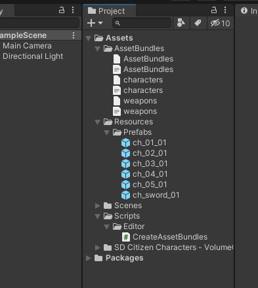
Task: Toggle the Hierarchy panel lock icon
Action: (x=62, y=10)
